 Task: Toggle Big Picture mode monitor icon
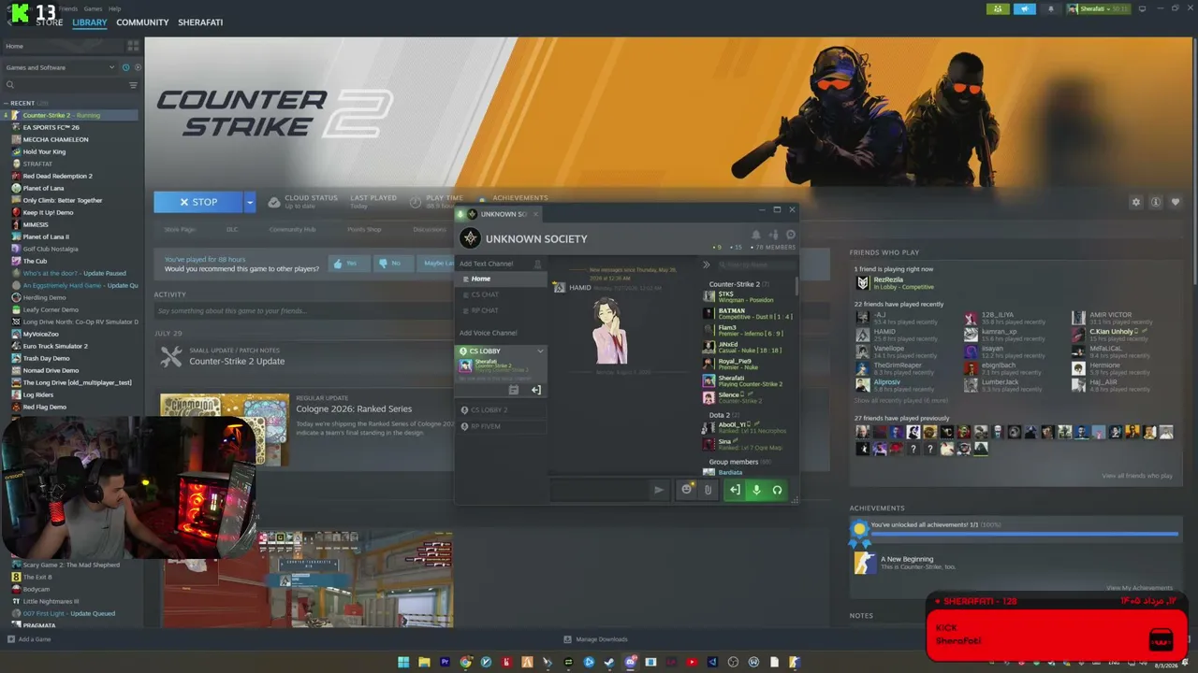click(x=1141, y=8)
